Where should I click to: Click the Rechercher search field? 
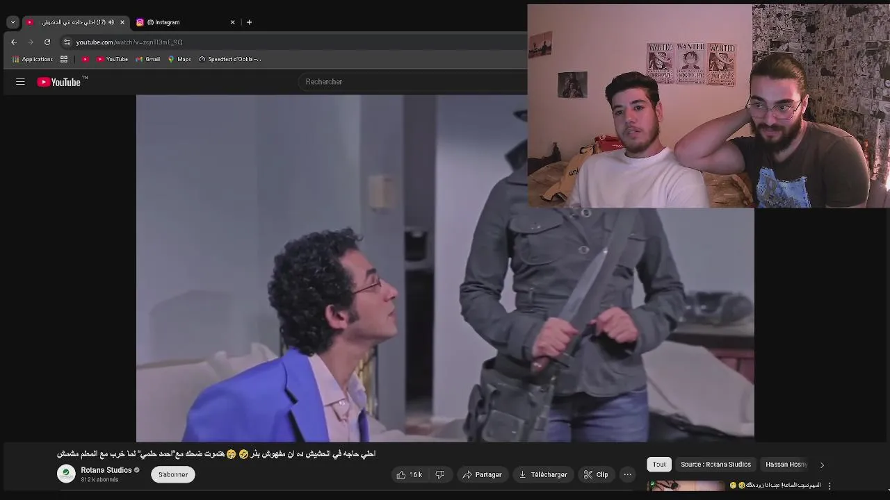[x=413, y=82]
